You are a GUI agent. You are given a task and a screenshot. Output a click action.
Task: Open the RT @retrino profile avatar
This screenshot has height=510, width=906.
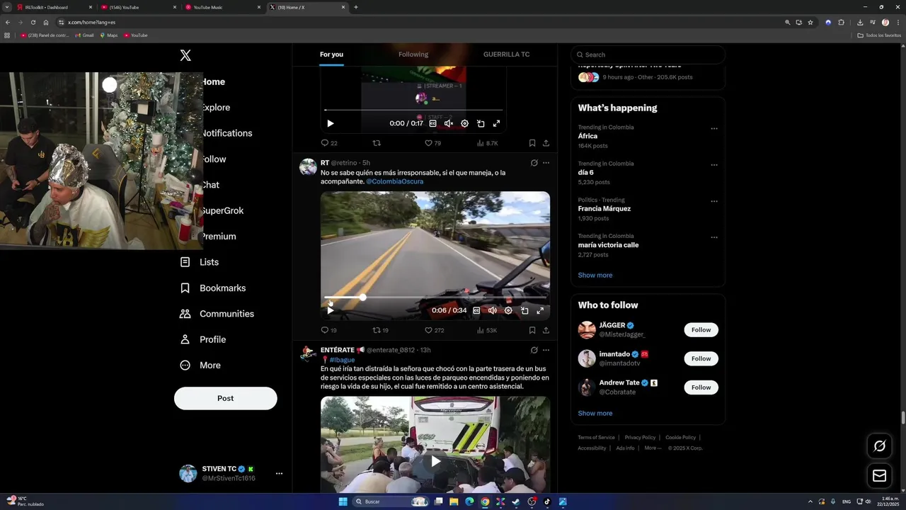pos(308,167)
